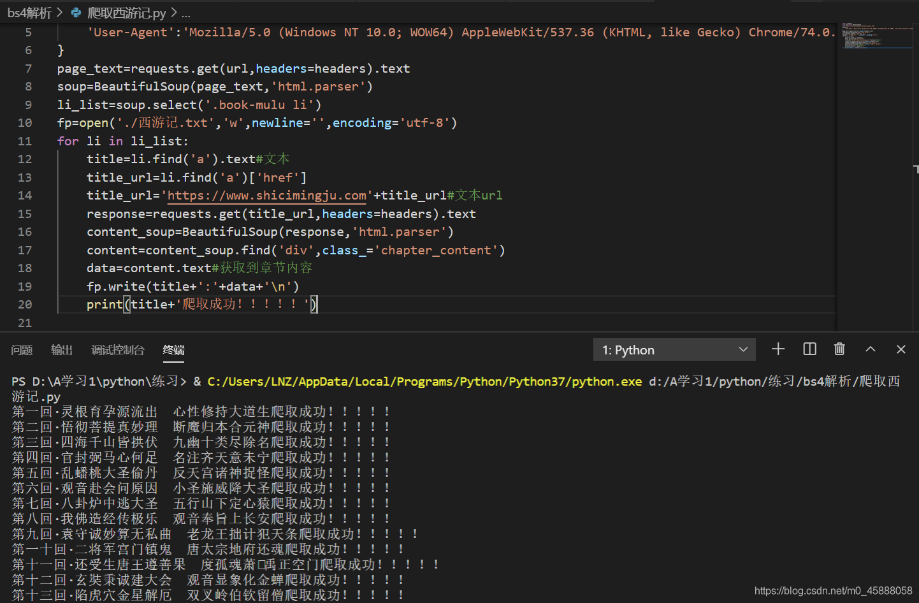This screenshot has height=603, width=919.
Task: Maximize the panel with the chevron-up icon
Action: [870, 349]
